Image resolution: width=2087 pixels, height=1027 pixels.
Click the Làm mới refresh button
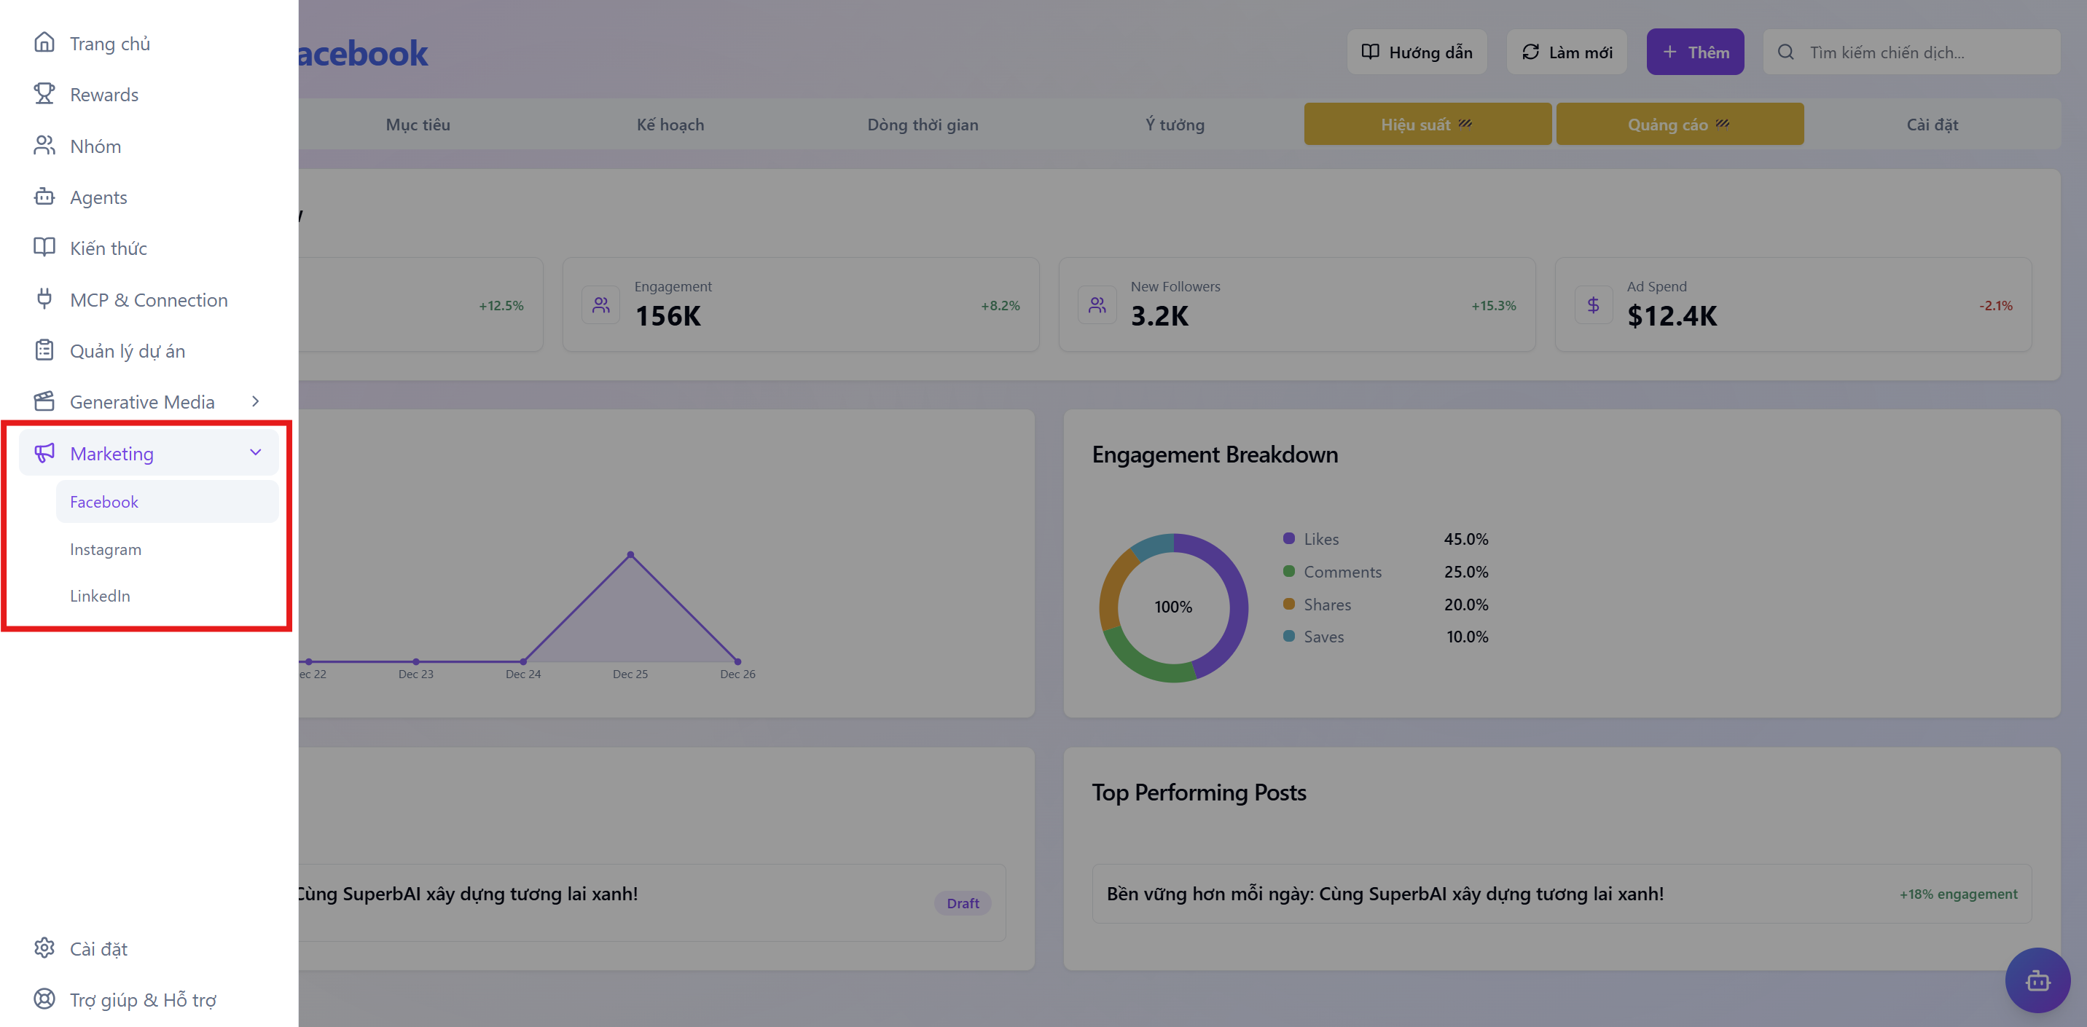(x=1566, y=52)
